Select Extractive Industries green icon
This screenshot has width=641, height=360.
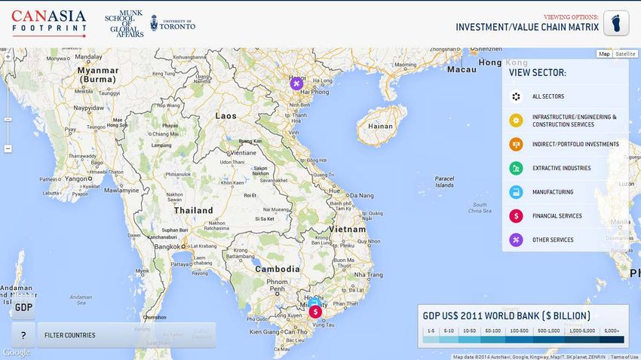516,168
